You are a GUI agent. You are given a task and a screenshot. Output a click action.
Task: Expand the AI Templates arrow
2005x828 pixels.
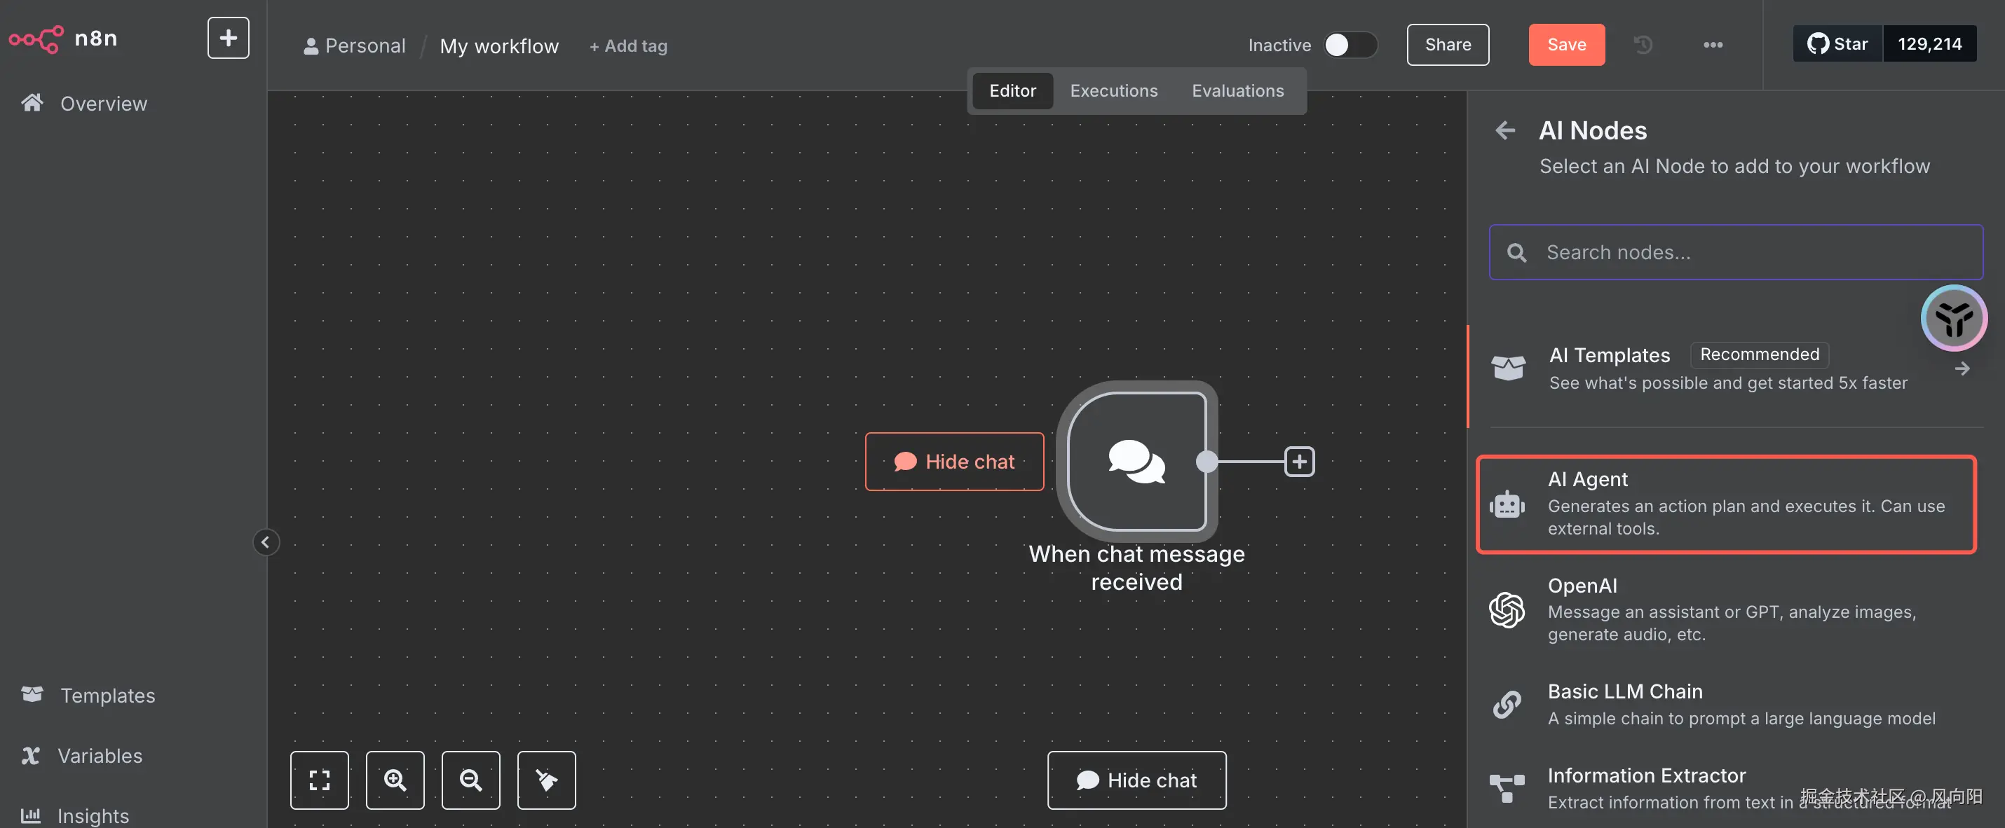tap(1962, 368)
